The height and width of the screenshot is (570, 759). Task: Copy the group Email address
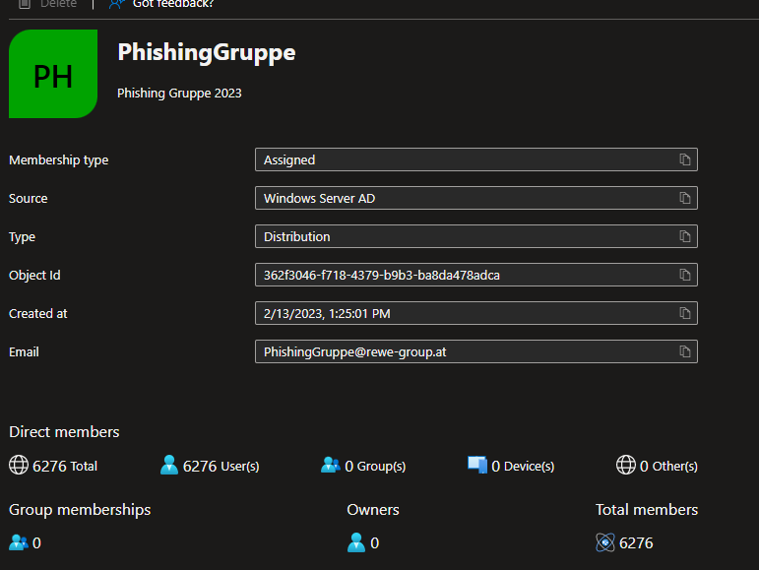(685, 351)
